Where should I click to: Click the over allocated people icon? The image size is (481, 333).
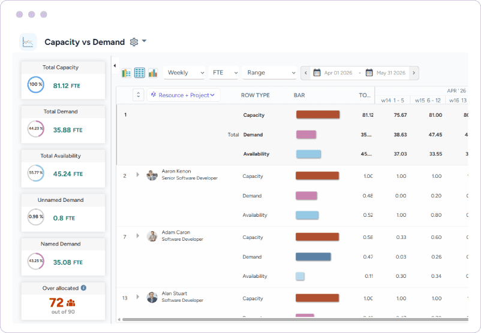tap(71, 303)
